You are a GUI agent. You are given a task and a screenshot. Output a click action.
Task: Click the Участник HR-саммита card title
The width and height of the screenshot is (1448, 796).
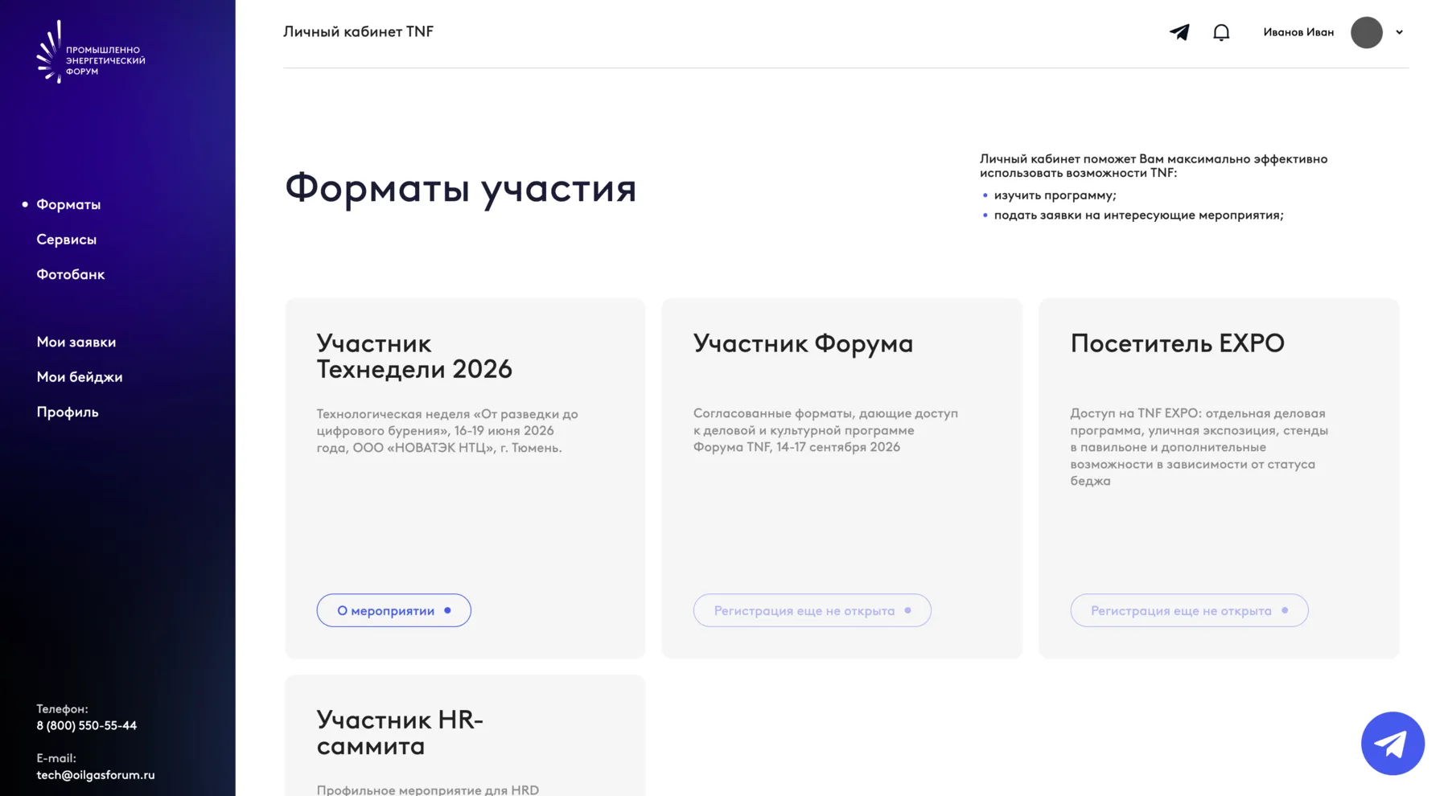[x=400, y=732]
